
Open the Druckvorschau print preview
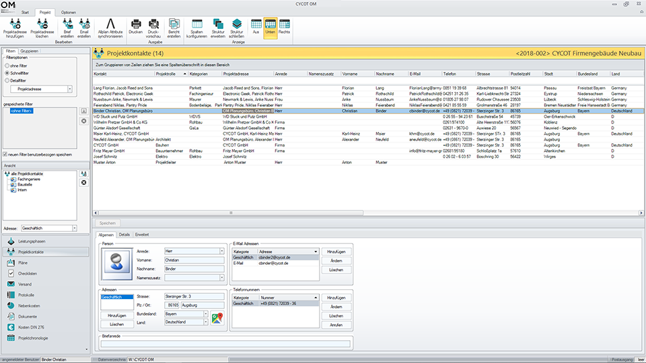tap(153, 26)
